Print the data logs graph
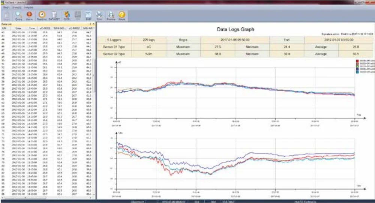Screen dimensions: 375x203 [x=99, y=16]
